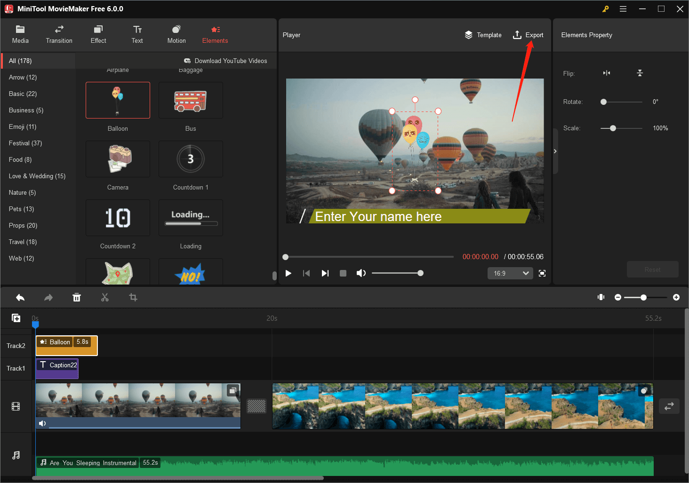Click the key icon to upgrade
The image size is (689, 483).
pyautogui.click(x=606, y=9)
